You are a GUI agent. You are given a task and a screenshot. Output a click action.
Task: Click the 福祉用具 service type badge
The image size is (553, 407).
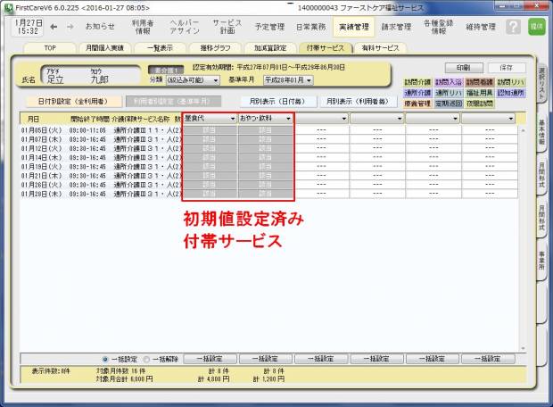coord(478,93)
